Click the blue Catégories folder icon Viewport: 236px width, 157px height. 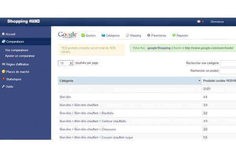click(103, 35)
